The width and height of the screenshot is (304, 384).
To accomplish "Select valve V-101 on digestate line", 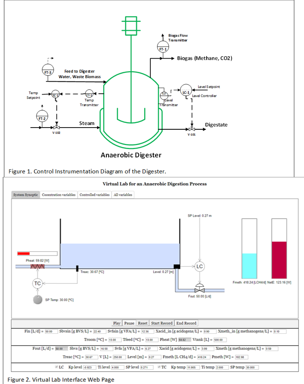I will coord(192,128).
